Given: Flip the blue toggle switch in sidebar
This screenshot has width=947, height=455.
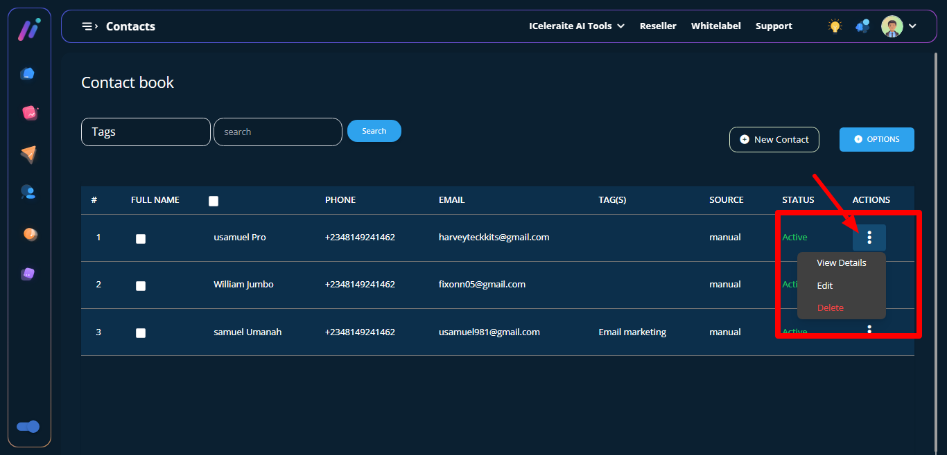Looking at the screenshot, I should tap(28, 427).
